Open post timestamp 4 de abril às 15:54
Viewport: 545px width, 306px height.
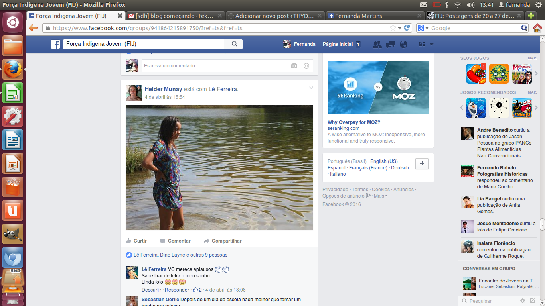coord(165,97)
